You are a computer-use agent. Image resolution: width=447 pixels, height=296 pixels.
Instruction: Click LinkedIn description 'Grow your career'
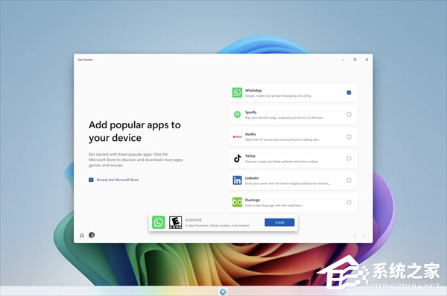288,183
